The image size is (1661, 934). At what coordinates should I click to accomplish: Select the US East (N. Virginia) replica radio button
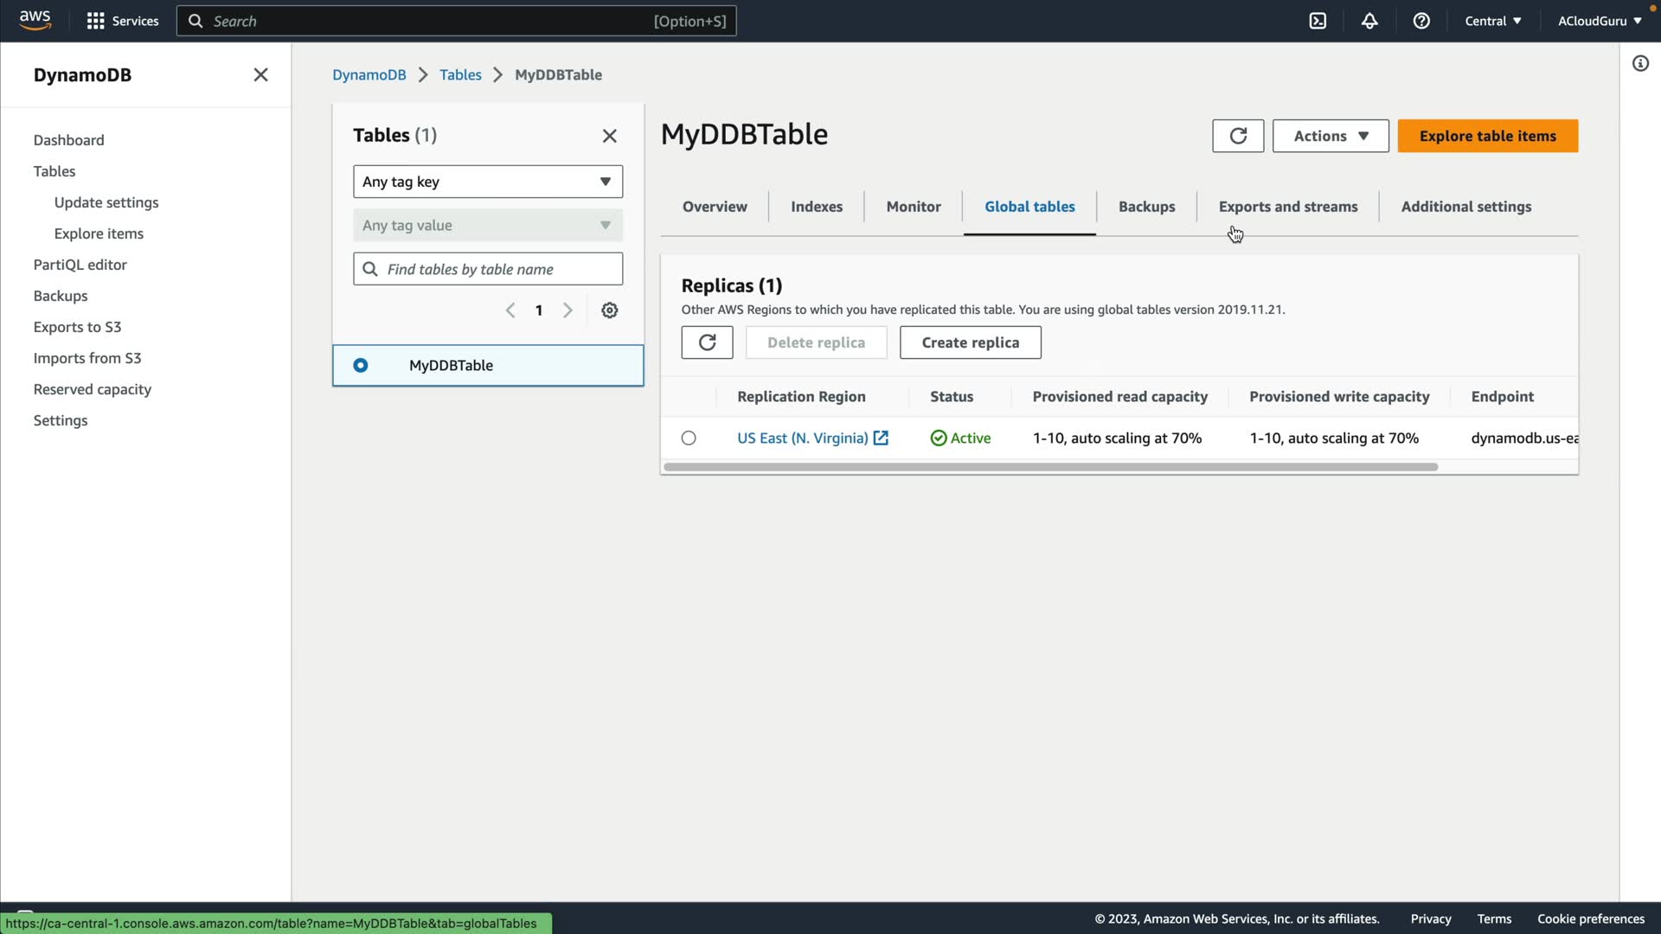[689, 438]
